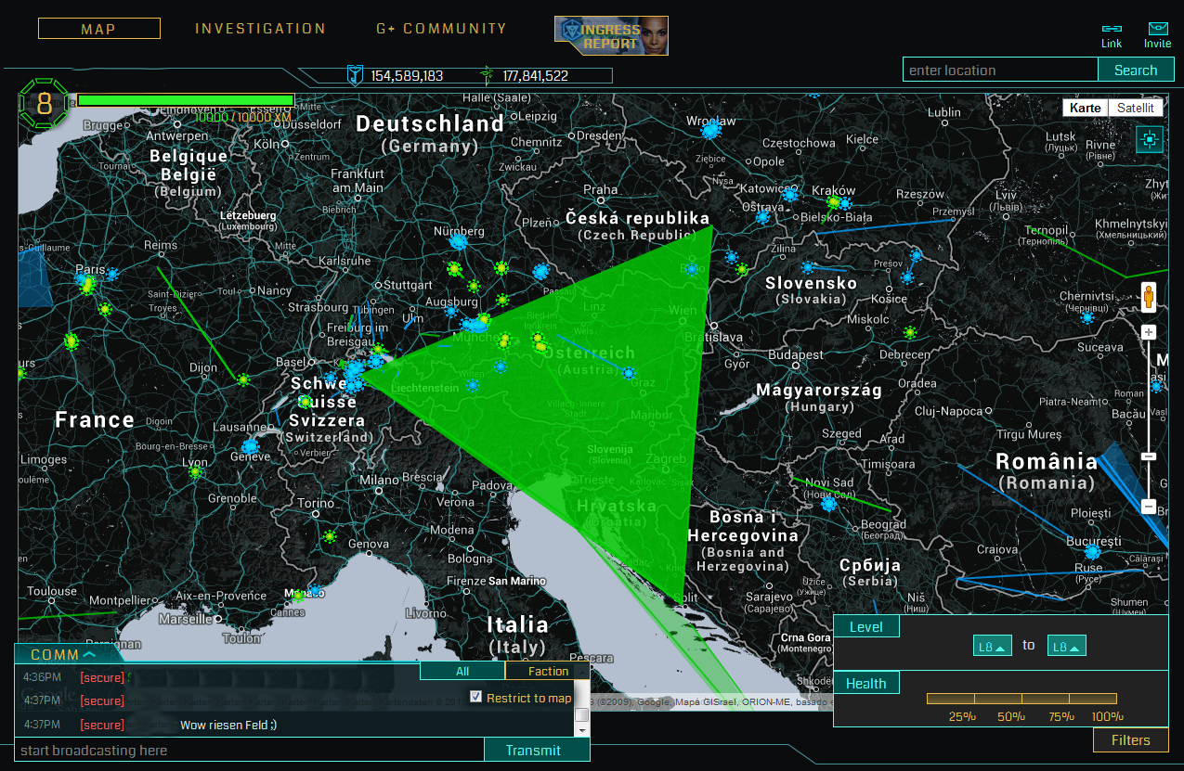This screenshot has height=771, width=1184.
Task: Toggle the Restrict to map checkbox
Action: click(x=476, y=697)
